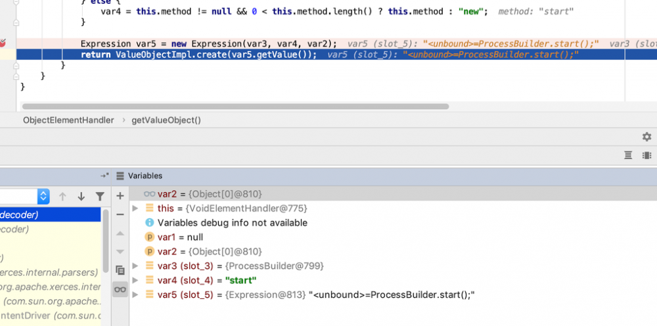
Task: Select watch var2 Object[0]@810 row
Action: point(393,194)
